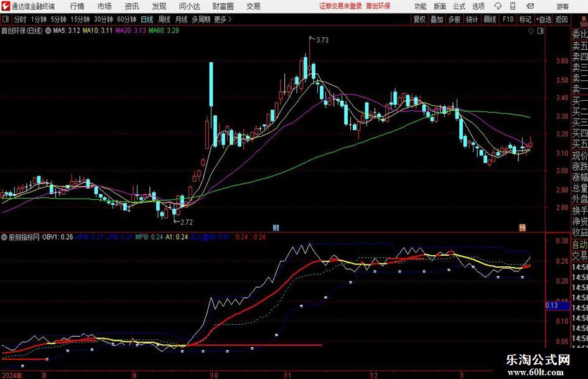The image size is (588, 379).
Task: Select the 周线 weekly chart tab
Action: pos(164,19)
